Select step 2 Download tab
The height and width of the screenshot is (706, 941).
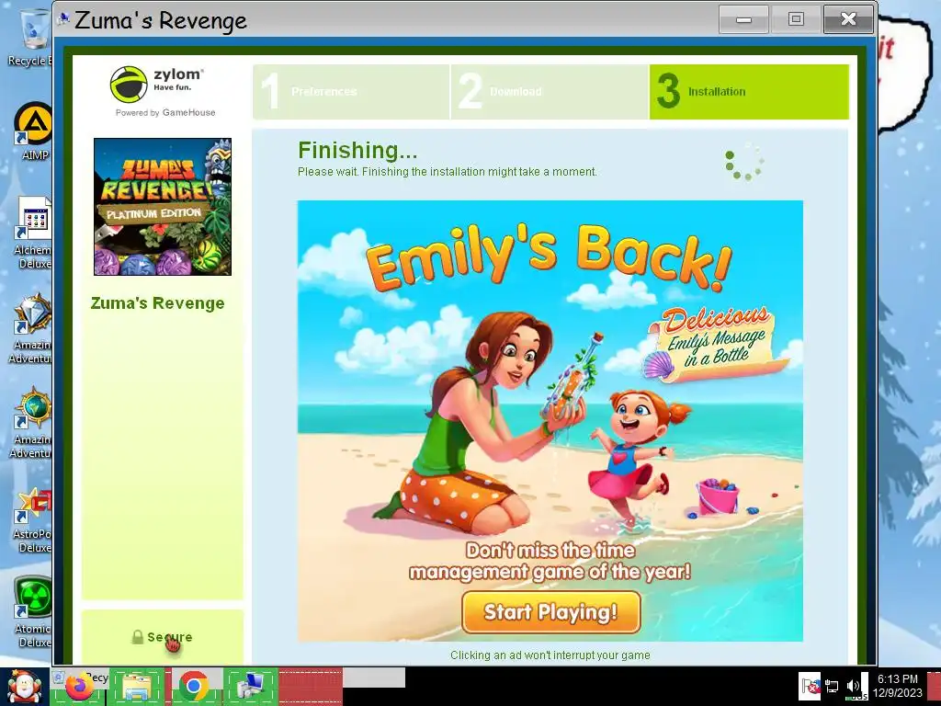pos(550,91)
